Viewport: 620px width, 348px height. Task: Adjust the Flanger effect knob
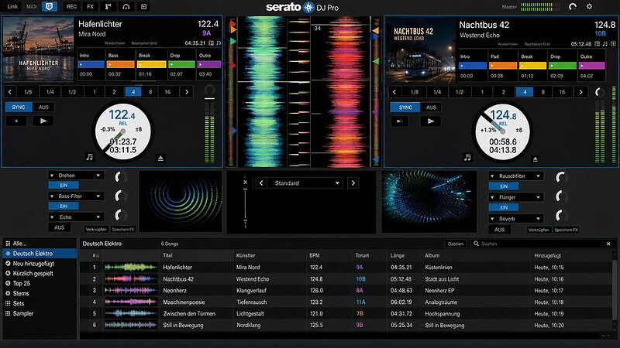[x=560, y=196]
